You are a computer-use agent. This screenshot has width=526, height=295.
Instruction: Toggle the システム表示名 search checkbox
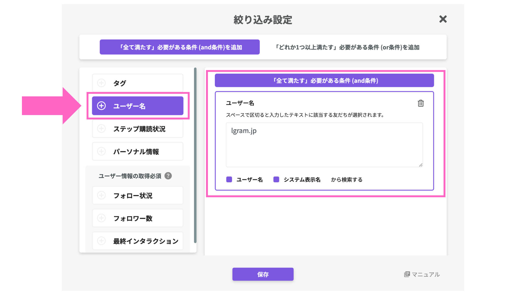(x=276, y=179)
